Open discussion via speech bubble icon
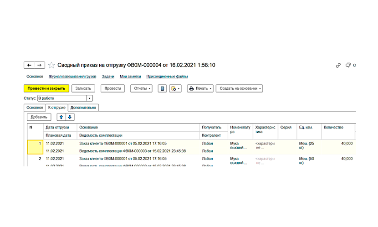Image resolution: width=378 pixels, height=227 pixels. tap(348, 65)
